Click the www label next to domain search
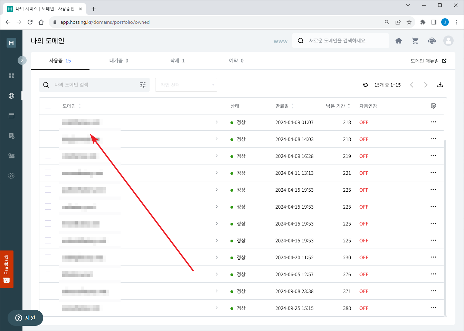Viewport: 464px width, 331px height. click(281, 41)
